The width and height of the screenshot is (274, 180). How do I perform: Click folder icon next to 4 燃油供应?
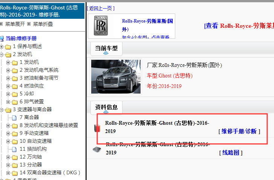(x=15, y=86)
